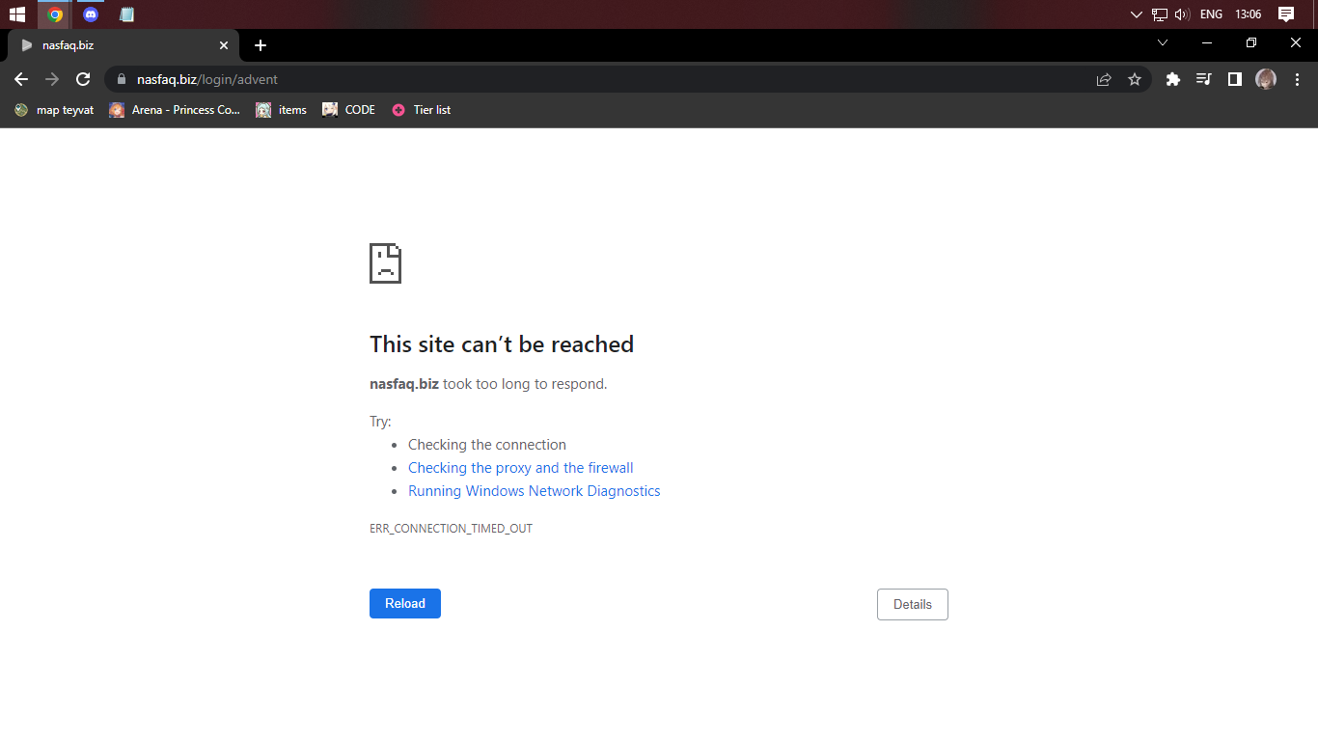Share this page from the address bar

point(1104,79)
